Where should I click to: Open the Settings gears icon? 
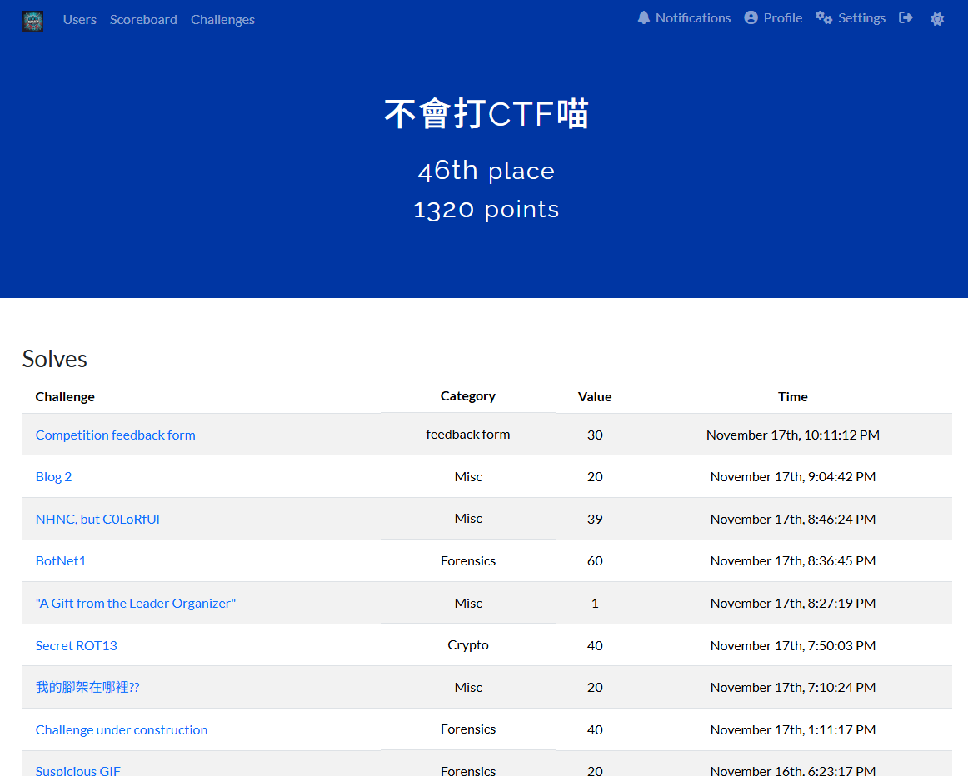point(824,17)
